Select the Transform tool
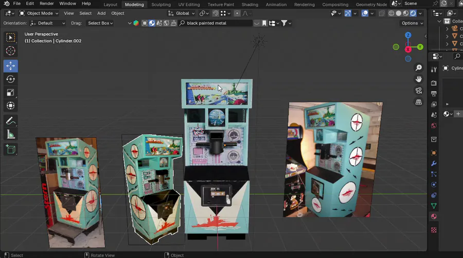 click(x=11, y=105)
